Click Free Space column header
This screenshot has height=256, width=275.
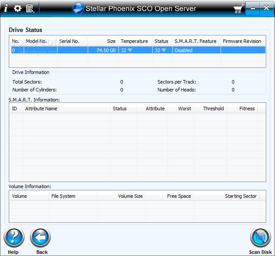point(170,196)
